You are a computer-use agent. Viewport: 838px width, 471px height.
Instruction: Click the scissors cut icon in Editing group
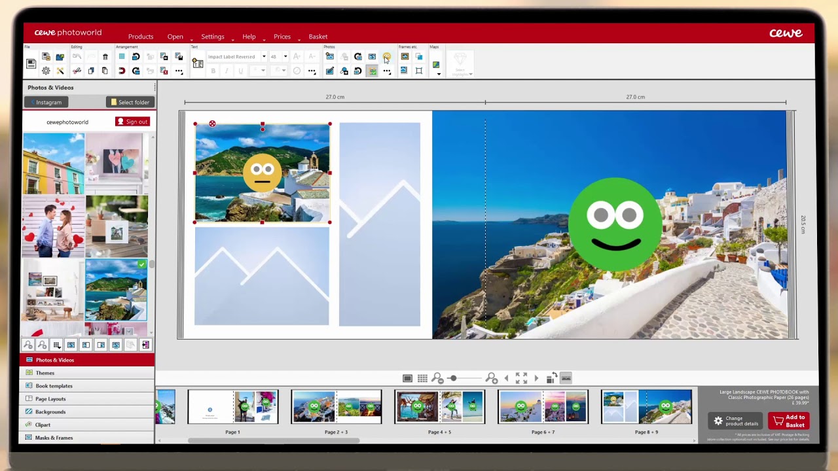point(77,71)
